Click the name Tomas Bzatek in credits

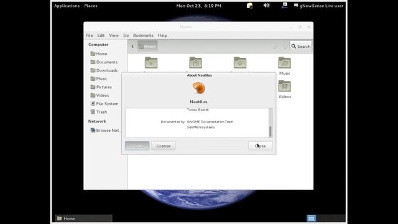click(198, 110)
